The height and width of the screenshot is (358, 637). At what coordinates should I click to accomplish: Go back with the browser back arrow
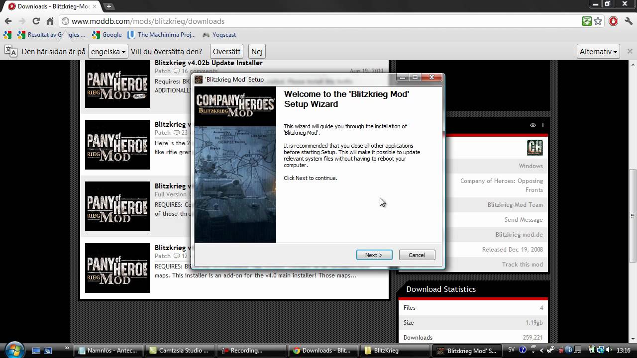click(8, 21)
